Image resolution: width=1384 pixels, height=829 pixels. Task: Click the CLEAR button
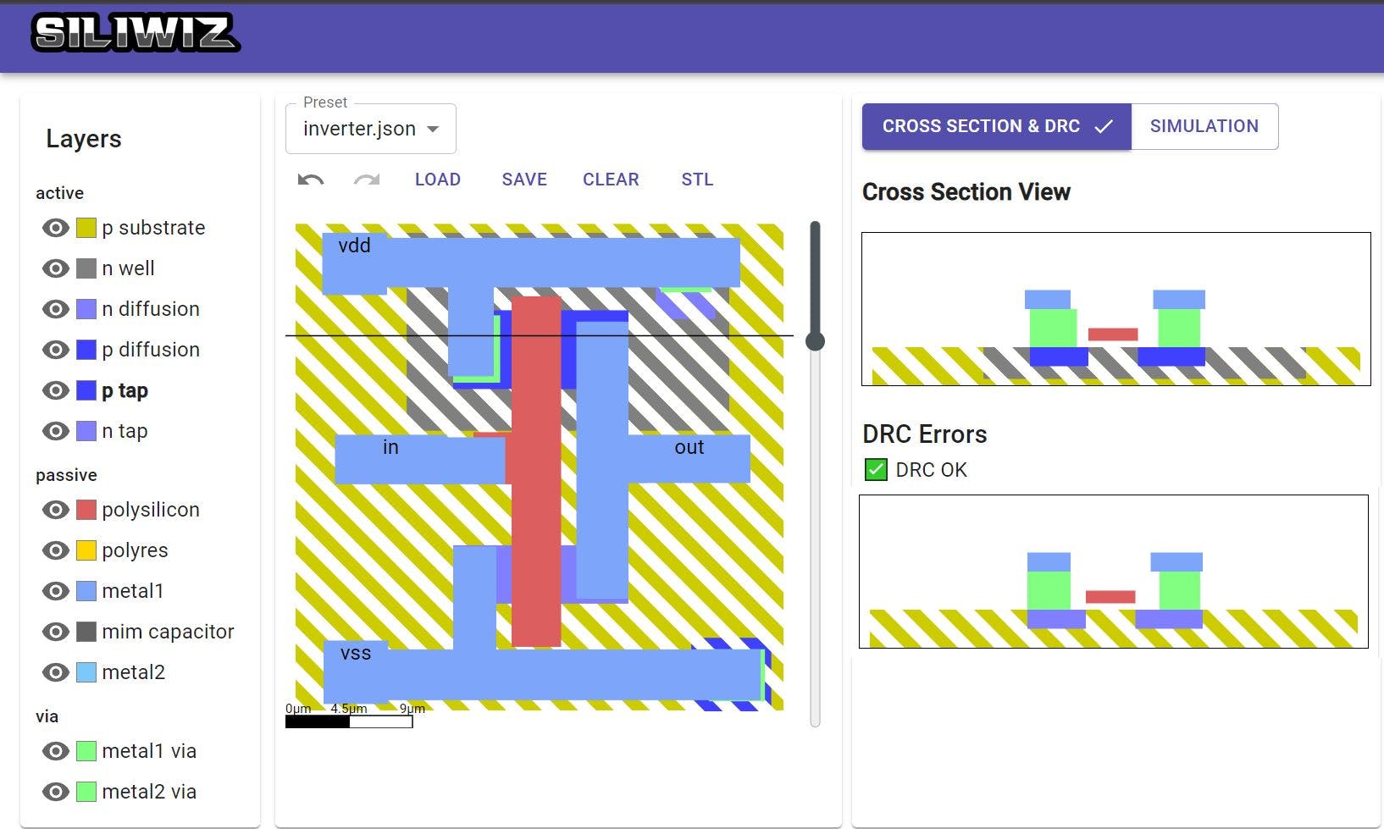pos(610,179)
